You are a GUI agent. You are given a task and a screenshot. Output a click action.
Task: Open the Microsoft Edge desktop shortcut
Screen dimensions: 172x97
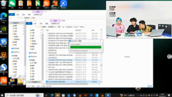pos(4,18)
